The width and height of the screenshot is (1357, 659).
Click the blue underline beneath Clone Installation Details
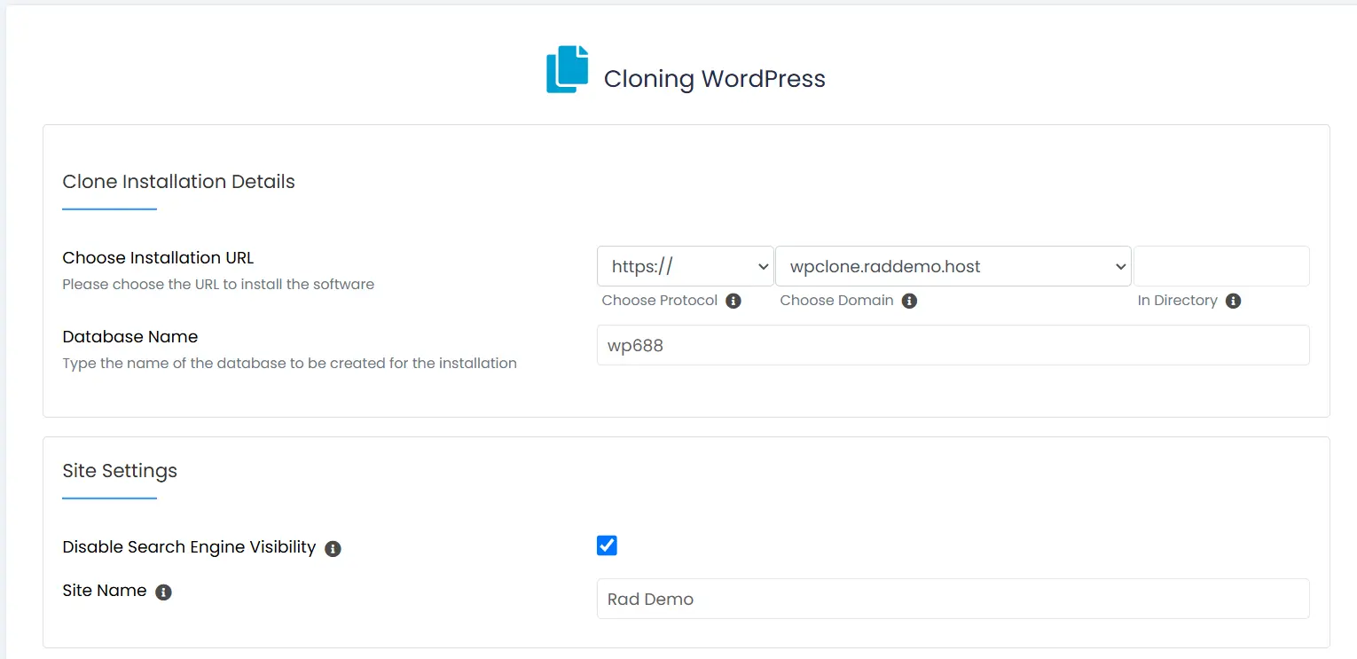point(109,210)
